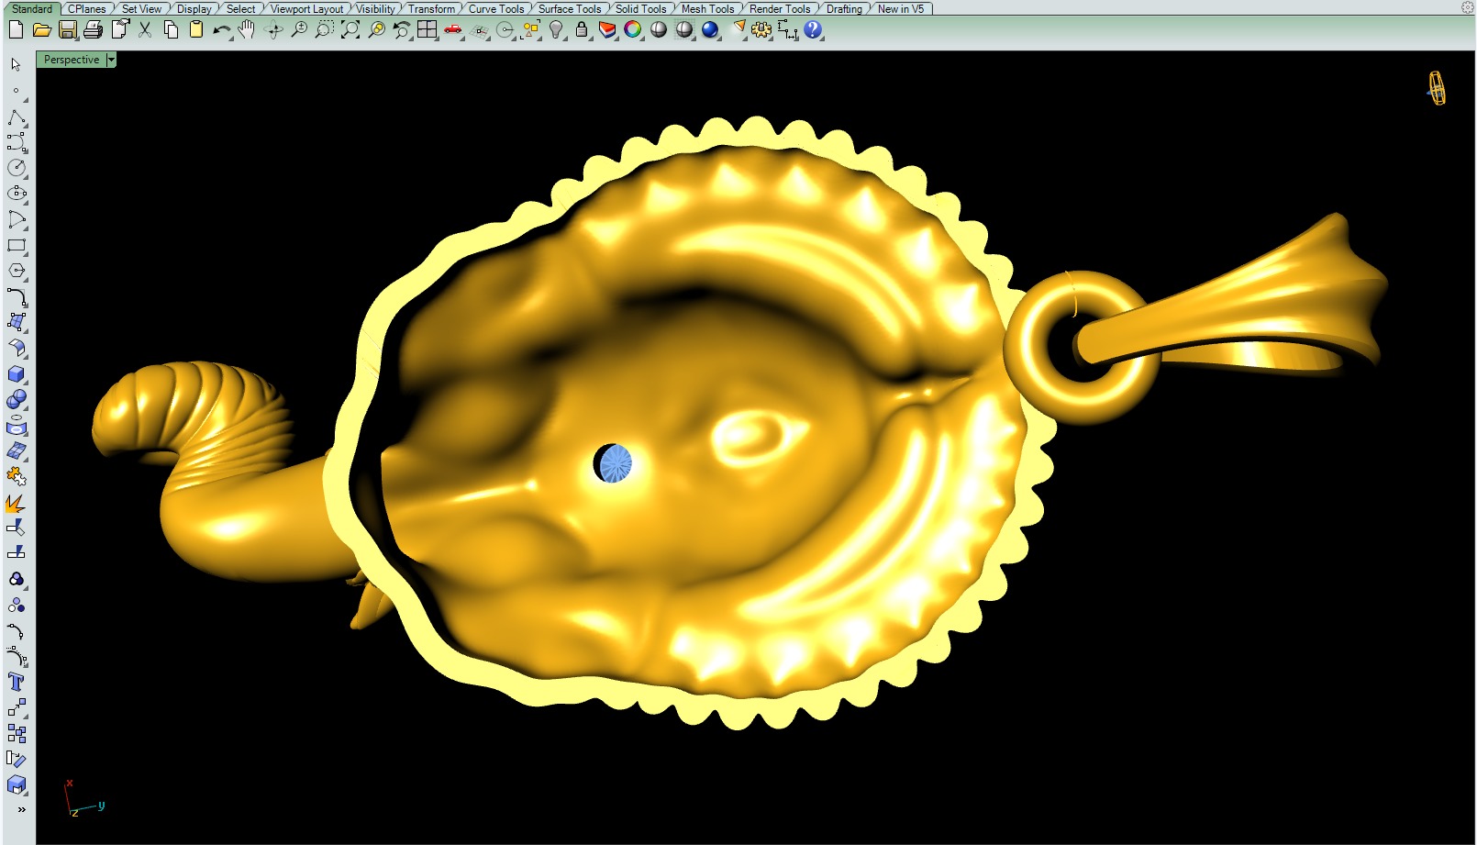
Task: Open the Perspective viewport dropdown arrow
Action: [x=111, y=60]
